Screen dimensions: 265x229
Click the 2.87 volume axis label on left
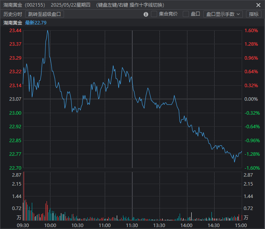coord(16,175)
